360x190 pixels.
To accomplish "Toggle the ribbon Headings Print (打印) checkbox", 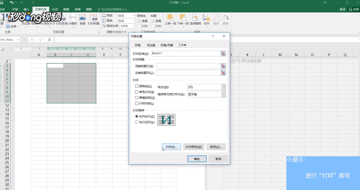I will tap(153, 26).
